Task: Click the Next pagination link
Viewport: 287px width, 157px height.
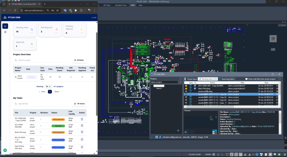Action: (57, 92)
